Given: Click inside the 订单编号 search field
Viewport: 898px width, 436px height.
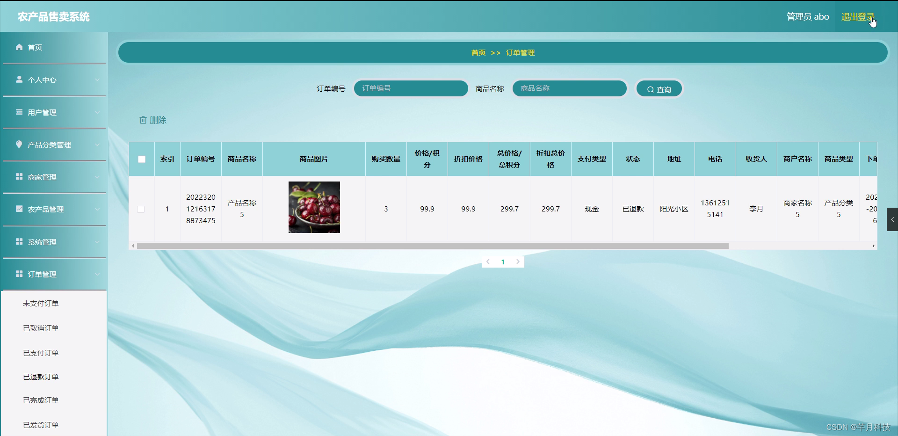Looking at the screenshot, I should [x=411, y=88].
